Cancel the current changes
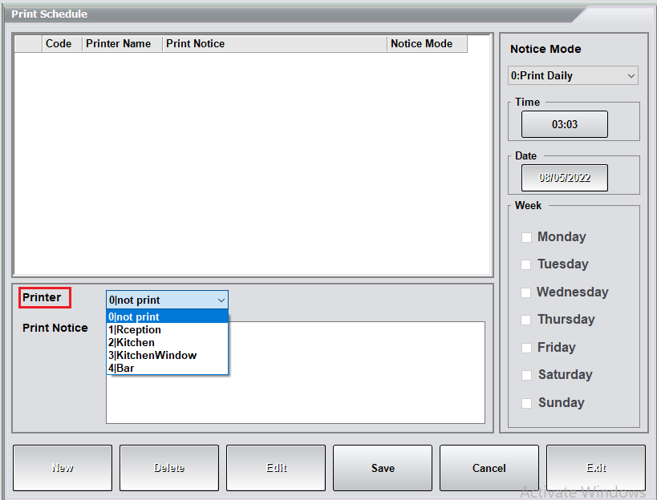The height and width of the screenshot is (500, 657). point(489,468)
